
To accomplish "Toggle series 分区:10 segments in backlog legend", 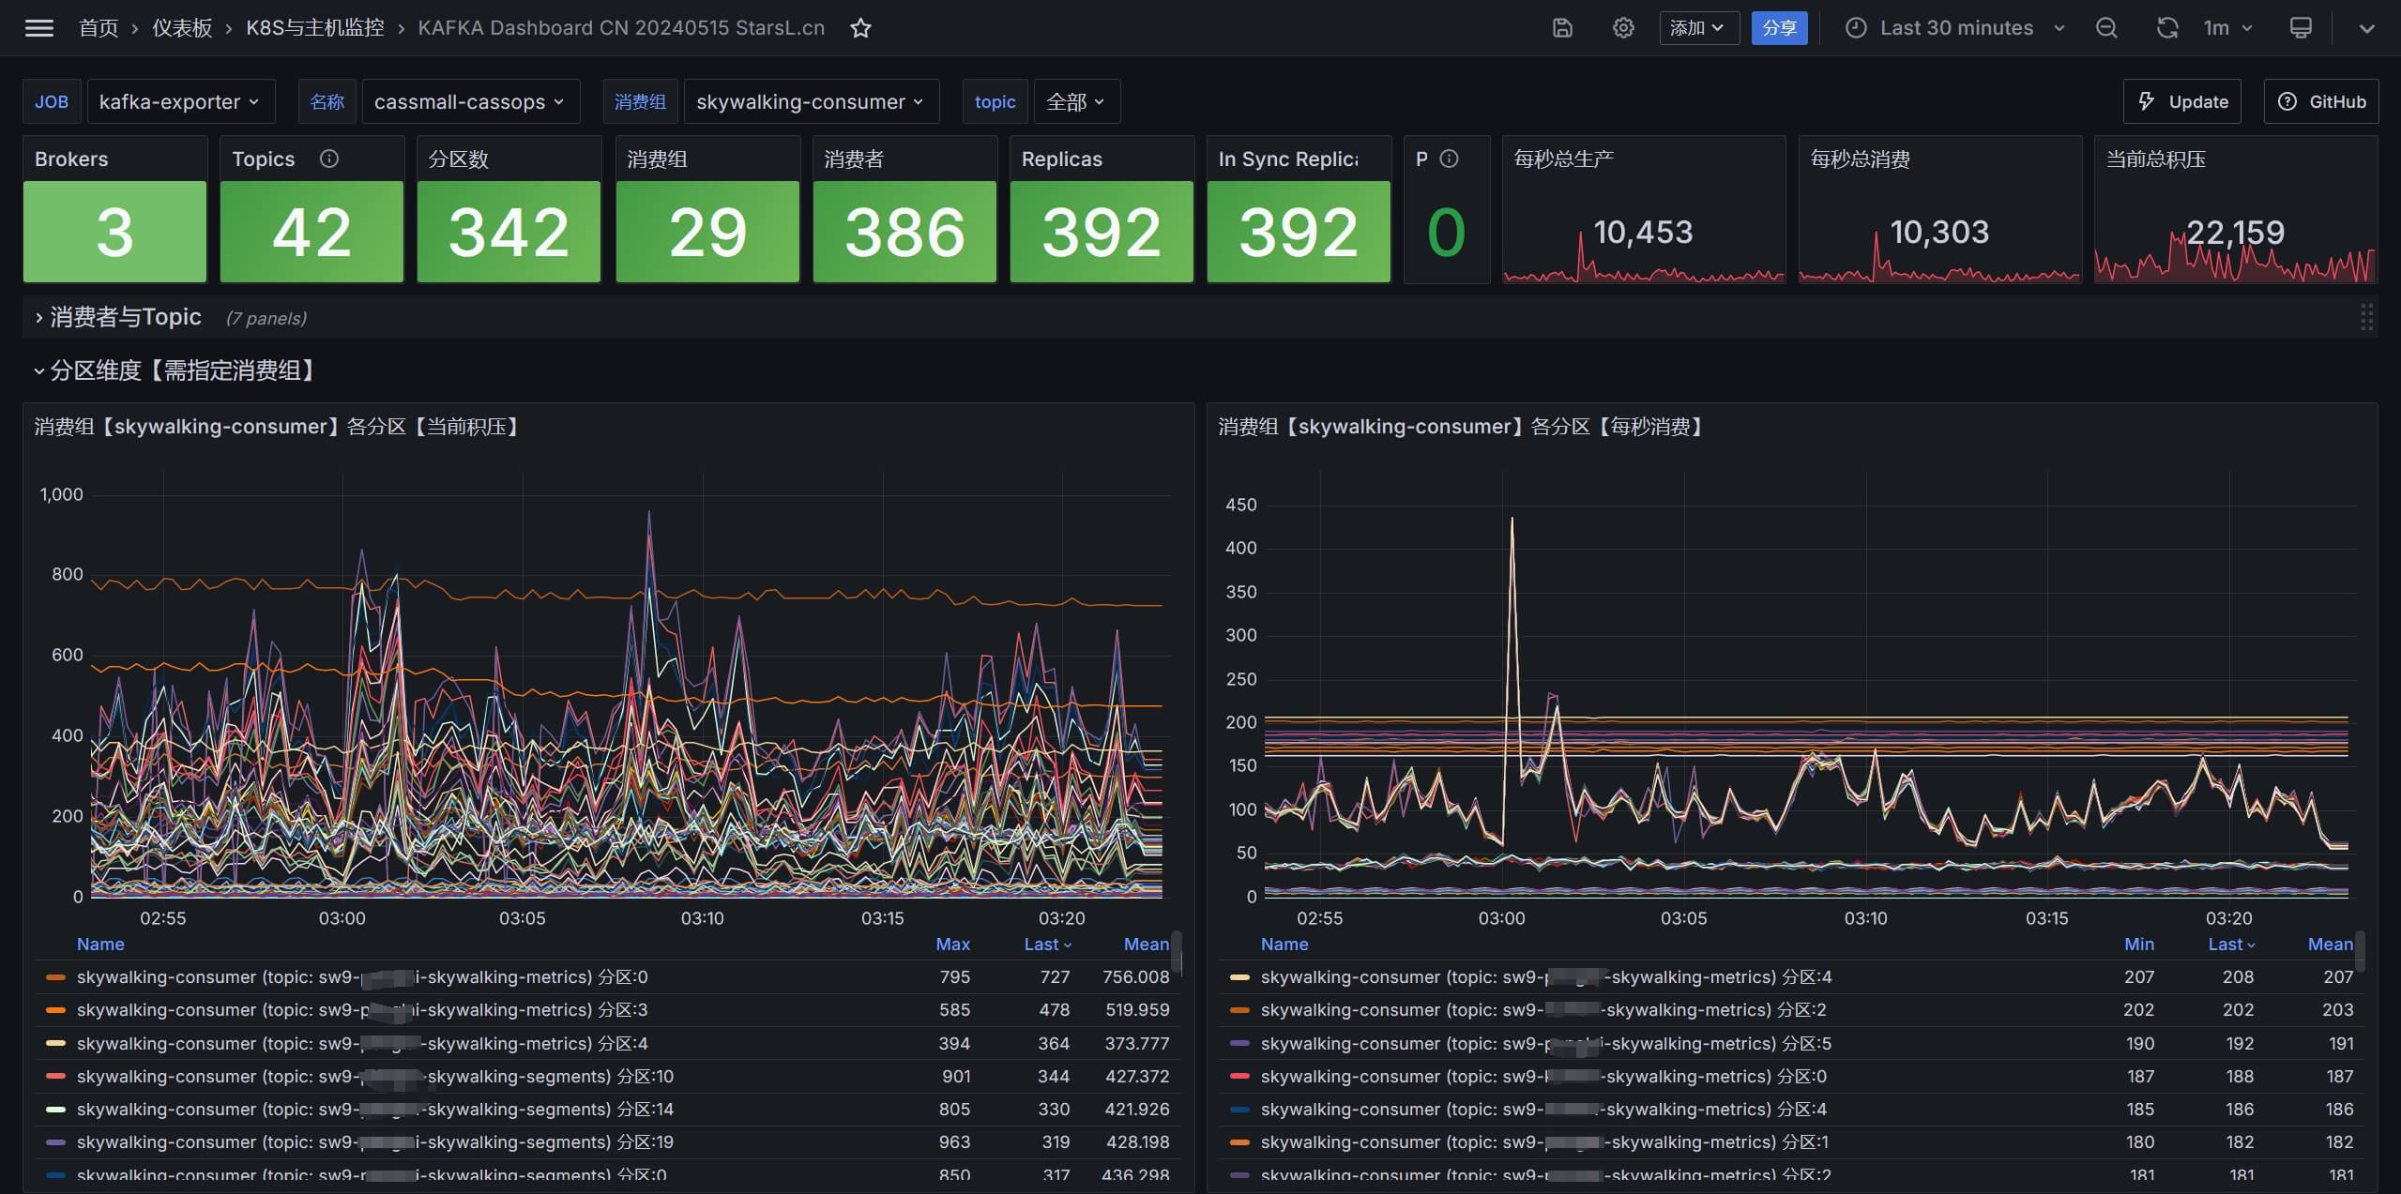I will 374,1077.
